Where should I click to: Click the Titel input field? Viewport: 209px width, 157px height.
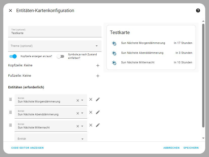(55, 33)
